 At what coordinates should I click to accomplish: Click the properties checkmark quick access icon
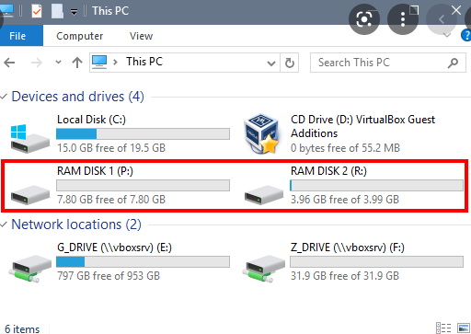(x=37, y=11)
